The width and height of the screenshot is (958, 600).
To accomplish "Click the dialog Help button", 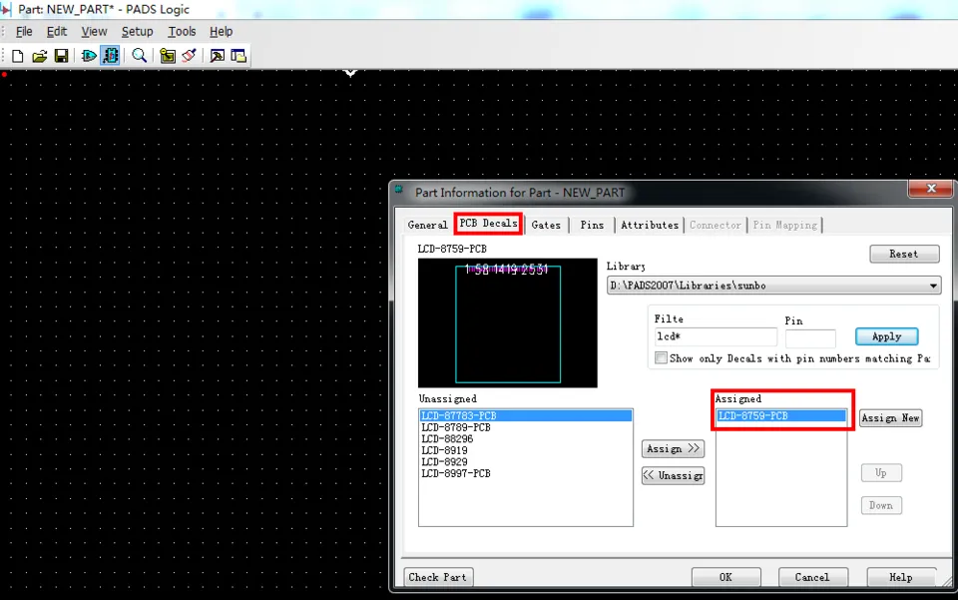I will tap(900, 577).
